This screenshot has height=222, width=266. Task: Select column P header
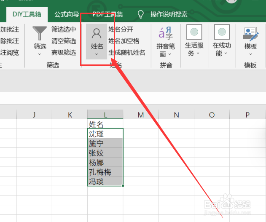coord(247,115)
